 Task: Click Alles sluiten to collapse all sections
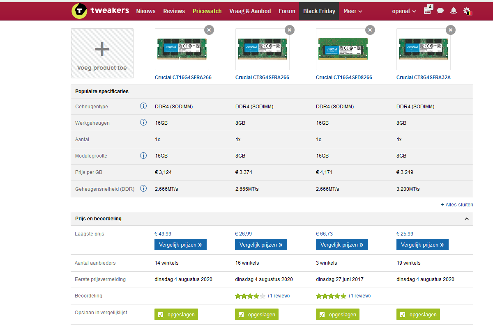pyautogui.click(x=457, y=204)
